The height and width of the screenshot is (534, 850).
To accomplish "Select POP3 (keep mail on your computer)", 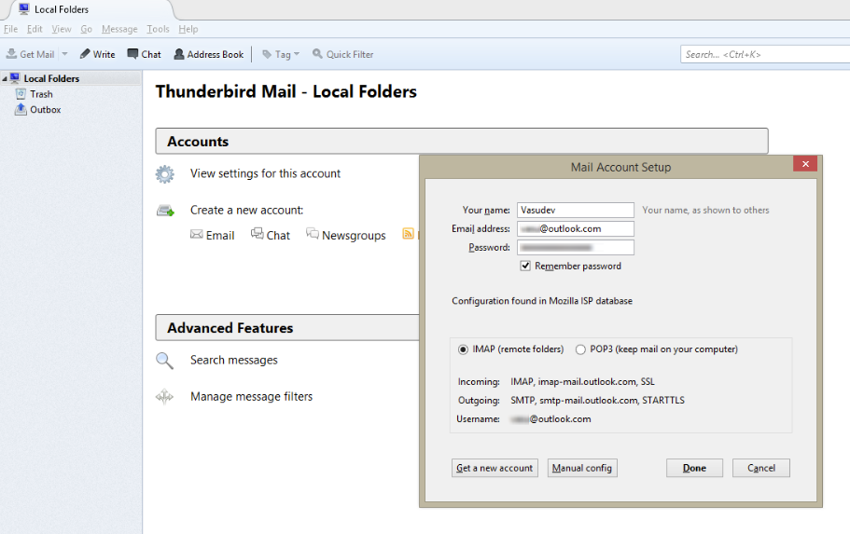I will [x=580, y=349].
